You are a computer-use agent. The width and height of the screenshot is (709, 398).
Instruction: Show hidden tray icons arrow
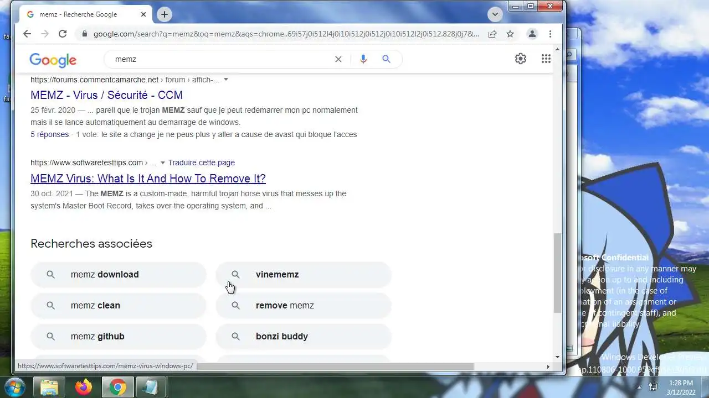(639, 387)
